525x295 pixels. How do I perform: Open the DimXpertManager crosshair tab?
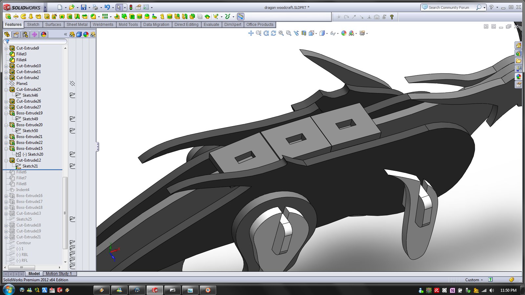pyautogui.click(x=34, y=34)
